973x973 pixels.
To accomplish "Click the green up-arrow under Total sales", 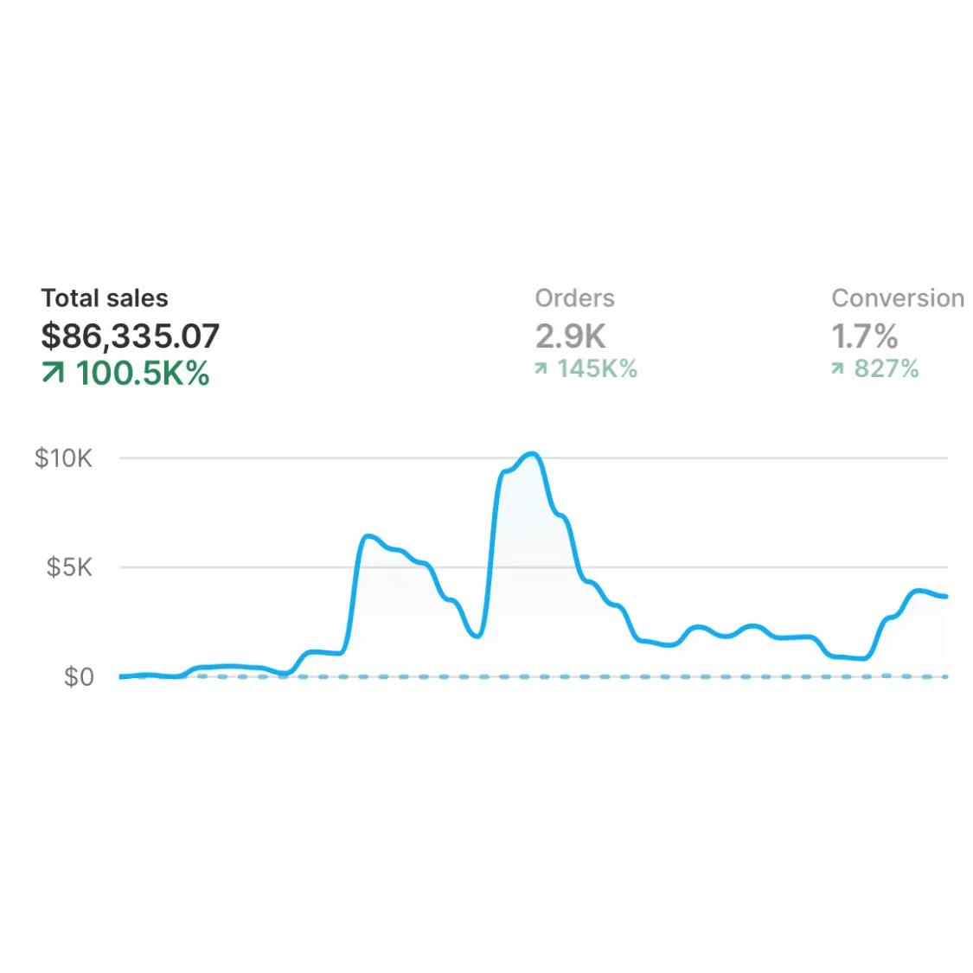I will [53, 373].
